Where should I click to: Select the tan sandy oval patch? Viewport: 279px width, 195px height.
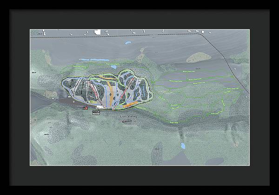click(x=198, y=57)
